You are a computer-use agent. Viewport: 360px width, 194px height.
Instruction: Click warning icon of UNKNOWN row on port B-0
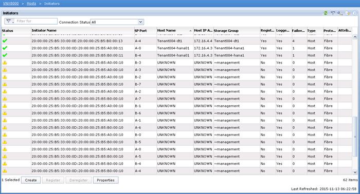(x=5, y=134)
